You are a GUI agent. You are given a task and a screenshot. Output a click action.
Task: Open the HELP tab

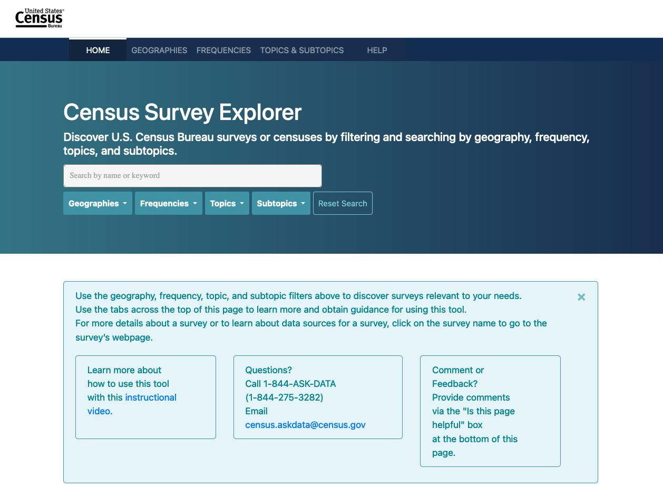[x=377, y=51]
